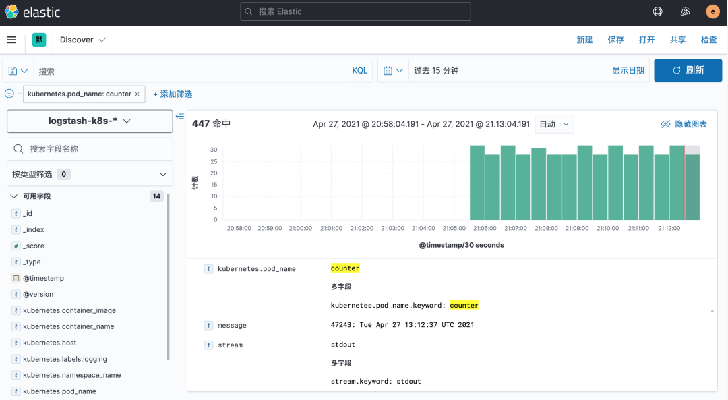
Task: Toggle the KQL query language switch
Action: 359,71
